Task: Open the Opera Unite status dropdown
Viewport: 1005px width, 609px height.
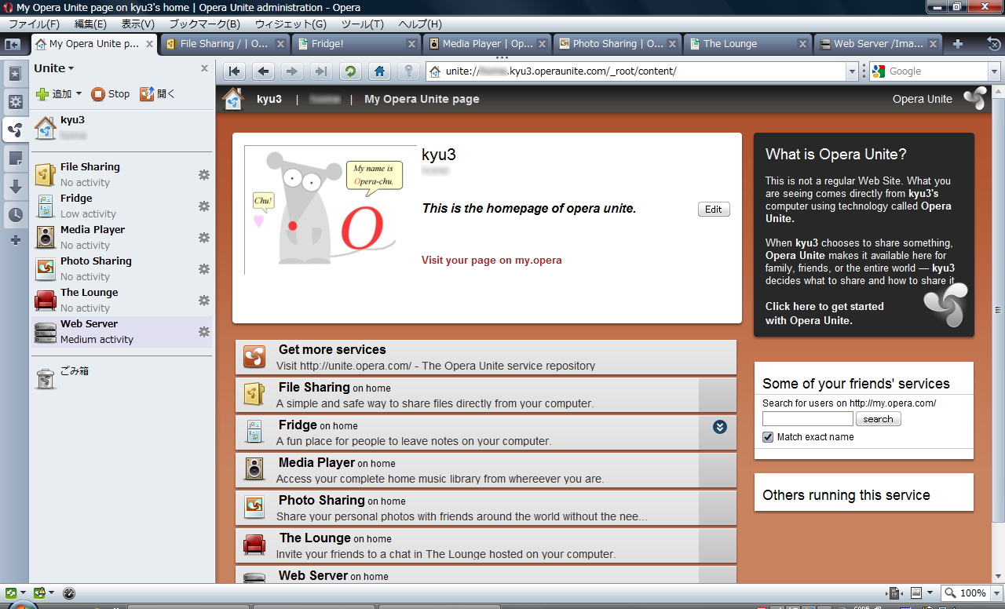Action: (51, 593)
